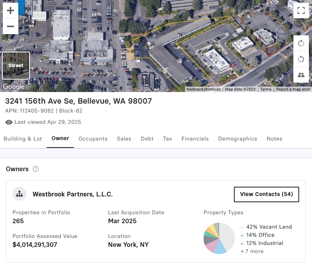
Task: Toggle tilted map view
Action: point(301,75)
